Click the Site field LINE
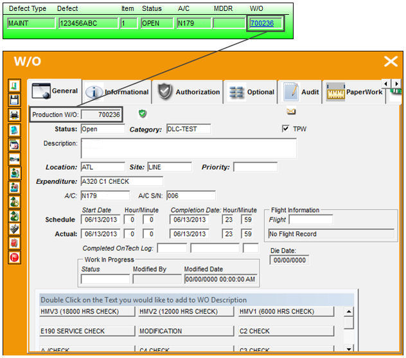Screen dimensions: 406x358 170,167
